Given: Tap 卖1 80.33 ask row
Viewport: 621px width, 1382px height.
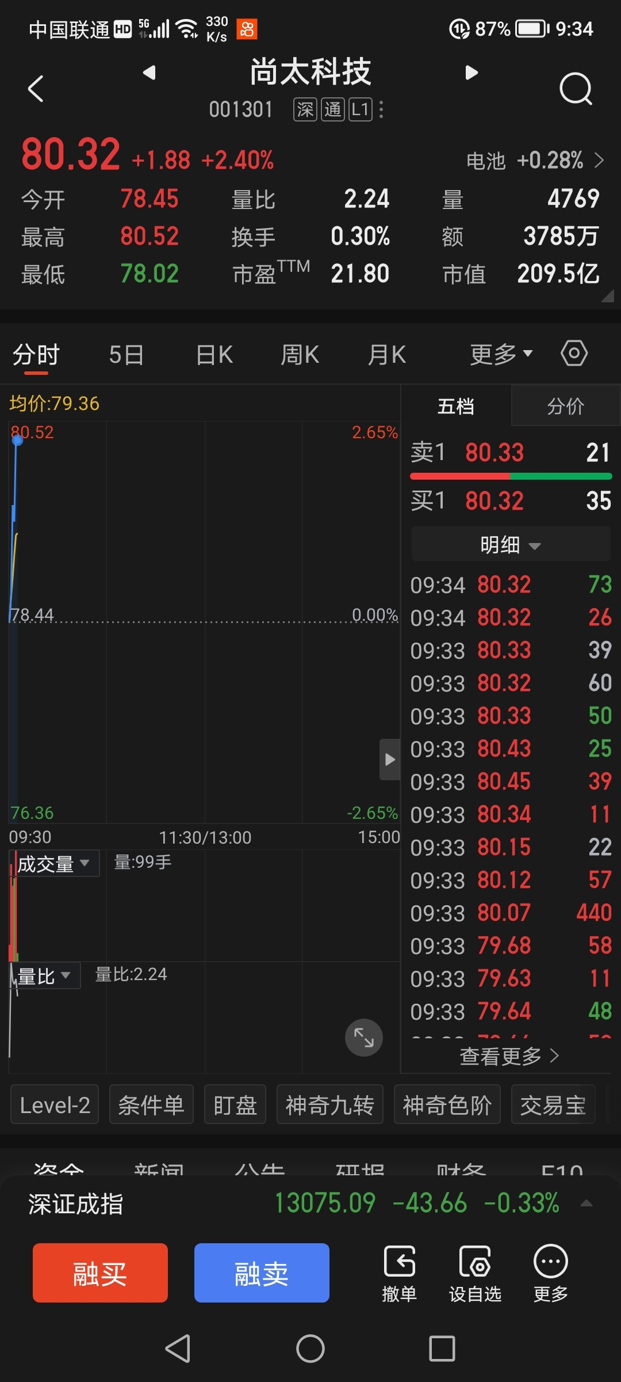Looking at the screenshot, I should 511,453.
